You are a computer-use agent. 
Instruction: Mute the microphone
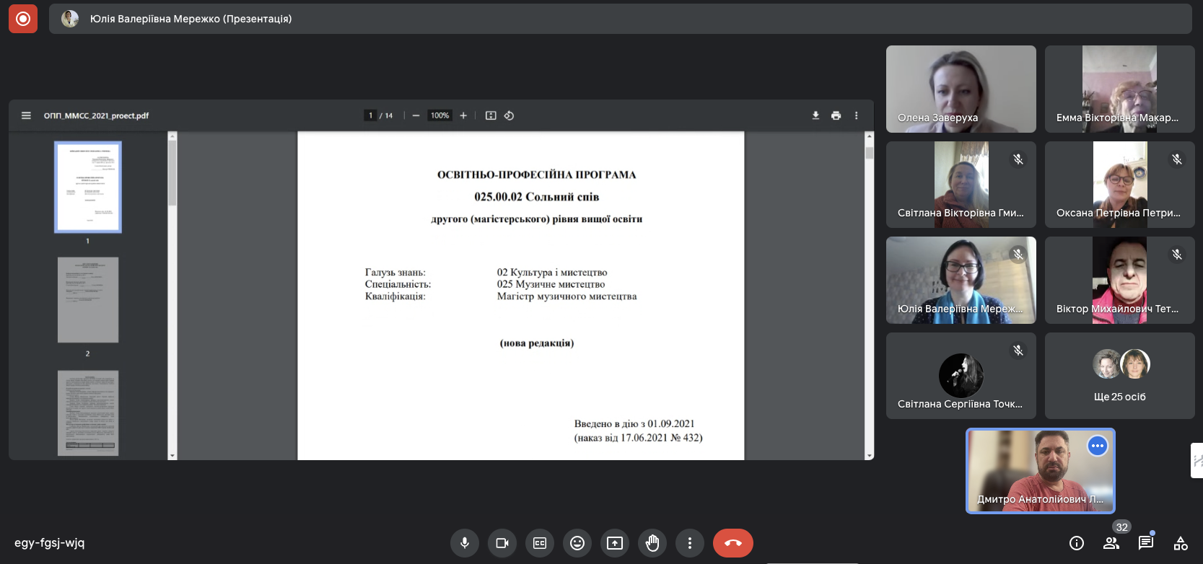coord(465,543)
